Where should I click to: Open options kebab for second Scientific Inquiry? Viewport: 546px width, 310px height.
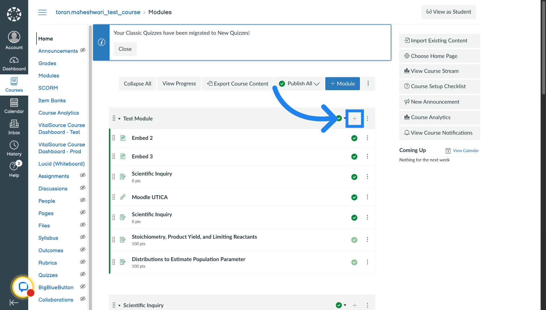pos(367,218)
